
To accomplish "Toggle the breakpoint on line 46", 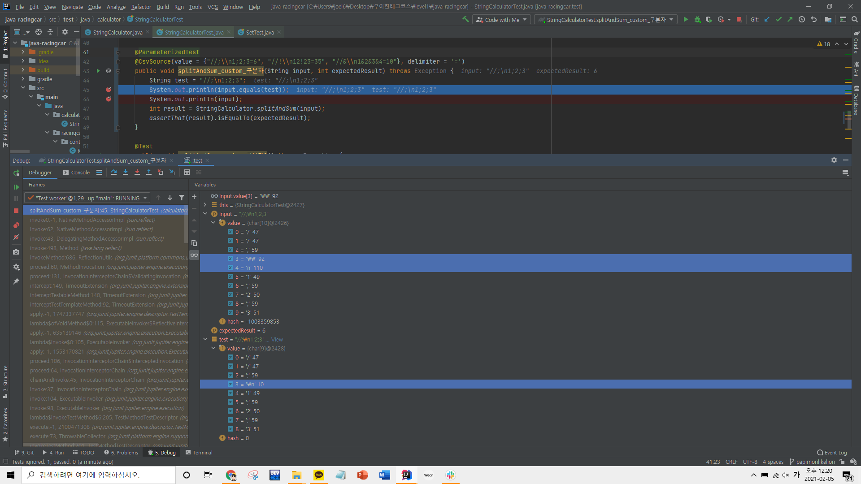I will tap(109, 99).
